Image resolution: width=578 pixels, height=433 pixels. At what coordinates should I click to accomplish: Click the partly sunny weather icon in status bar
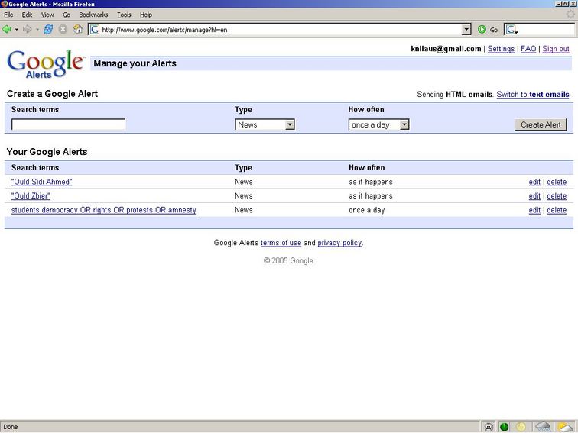[x=565, y=427]
